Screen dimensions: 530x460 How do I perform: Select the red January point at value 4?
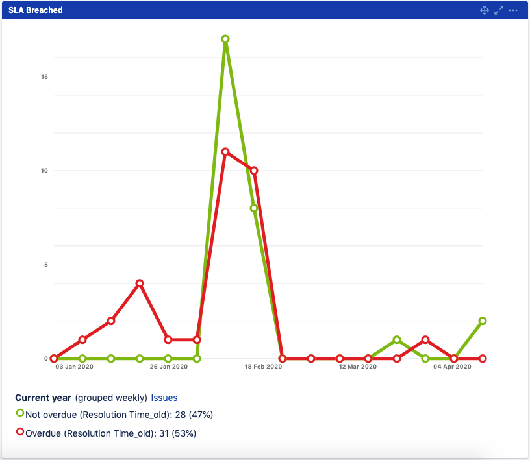click(140, 284)
